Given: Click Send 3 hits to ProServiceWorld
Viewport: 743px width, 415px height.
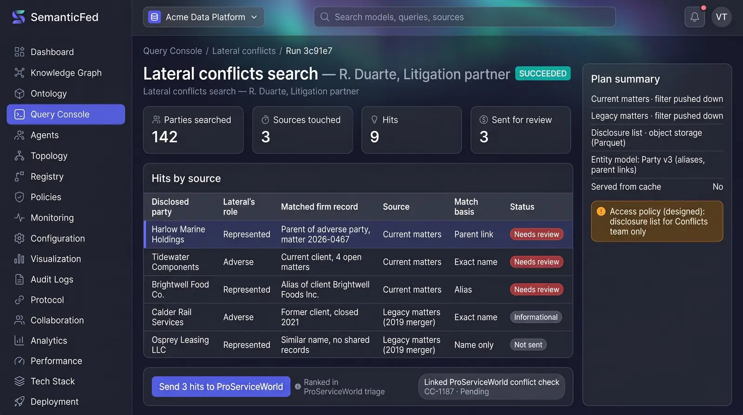Looking at the screenshot, I should tap(221, 387).
